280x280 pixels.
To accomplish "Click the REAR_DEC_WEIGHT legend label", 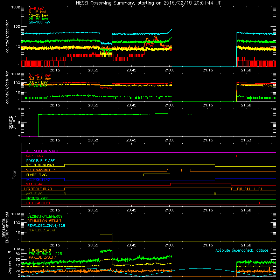I will pyautogui.click(x=43, y=230).
